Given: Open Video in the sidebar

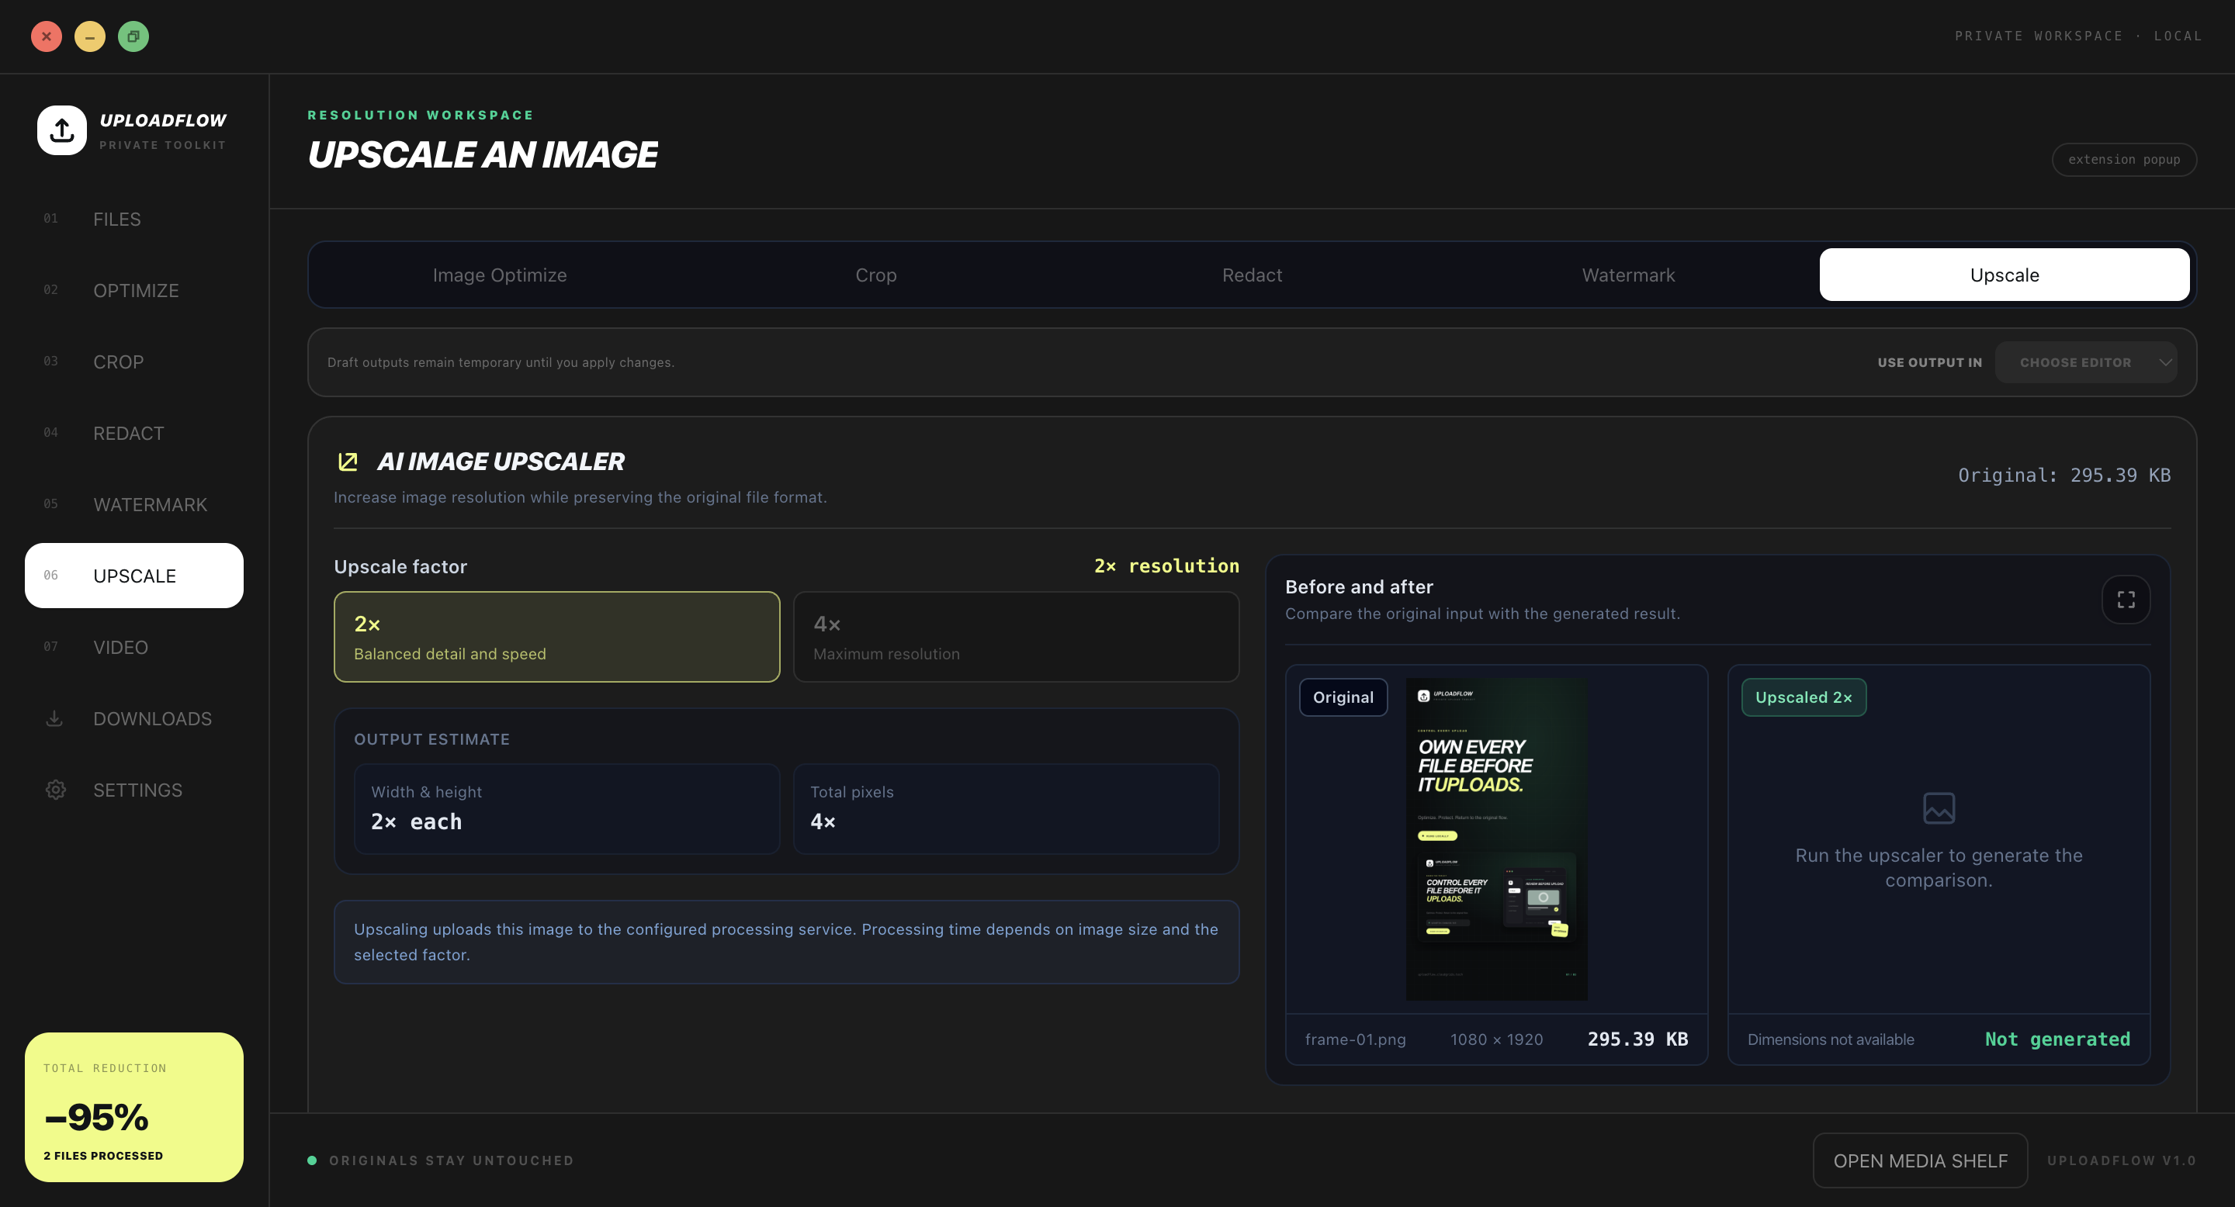Looking at the screenshot, I should pos(134,648).
